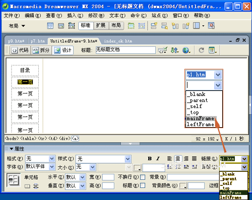Screen dimensions: 252x200
Task: Click the text indent icon
Action: (195, 166)
